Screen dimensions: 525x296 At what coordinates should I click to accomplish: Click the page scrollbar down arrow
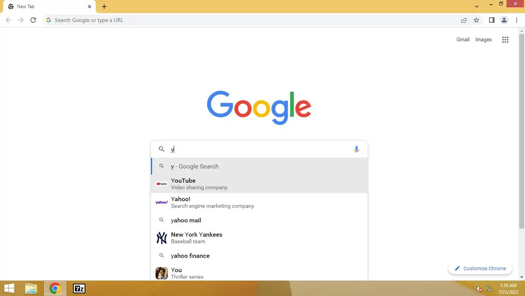click(x=522, y=277)
